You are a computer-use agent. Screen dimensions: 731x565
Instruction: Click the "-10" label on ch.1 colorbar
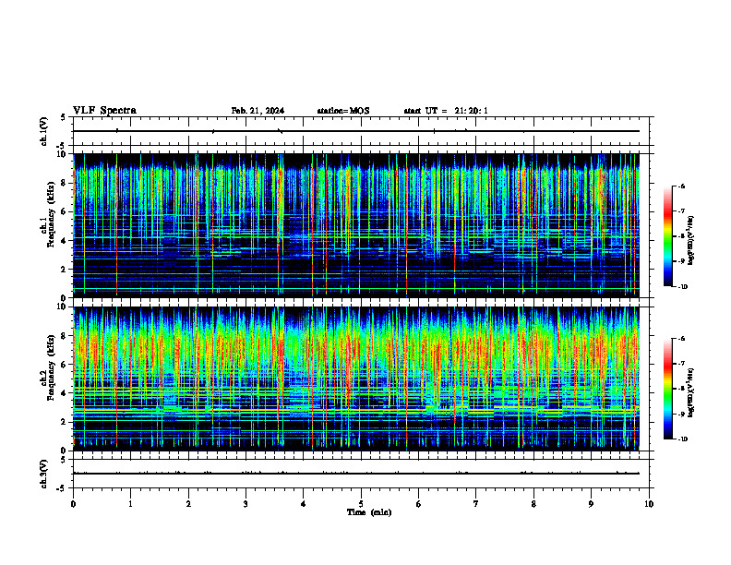tap(683, 287)
